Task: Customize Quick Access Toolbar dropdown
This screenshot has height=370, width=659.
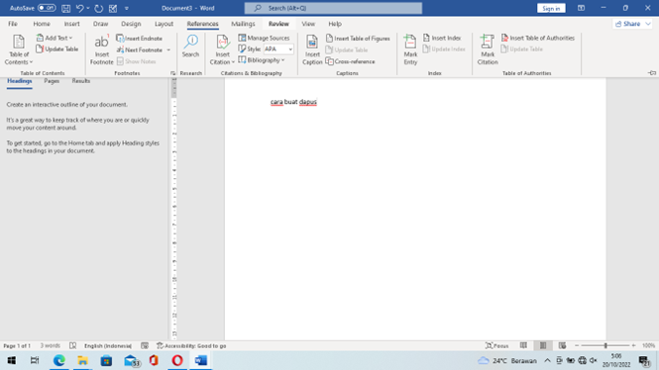Action: 127,8
